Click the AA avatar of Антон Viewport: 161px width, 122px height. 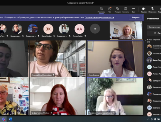(x=80, y=29)
